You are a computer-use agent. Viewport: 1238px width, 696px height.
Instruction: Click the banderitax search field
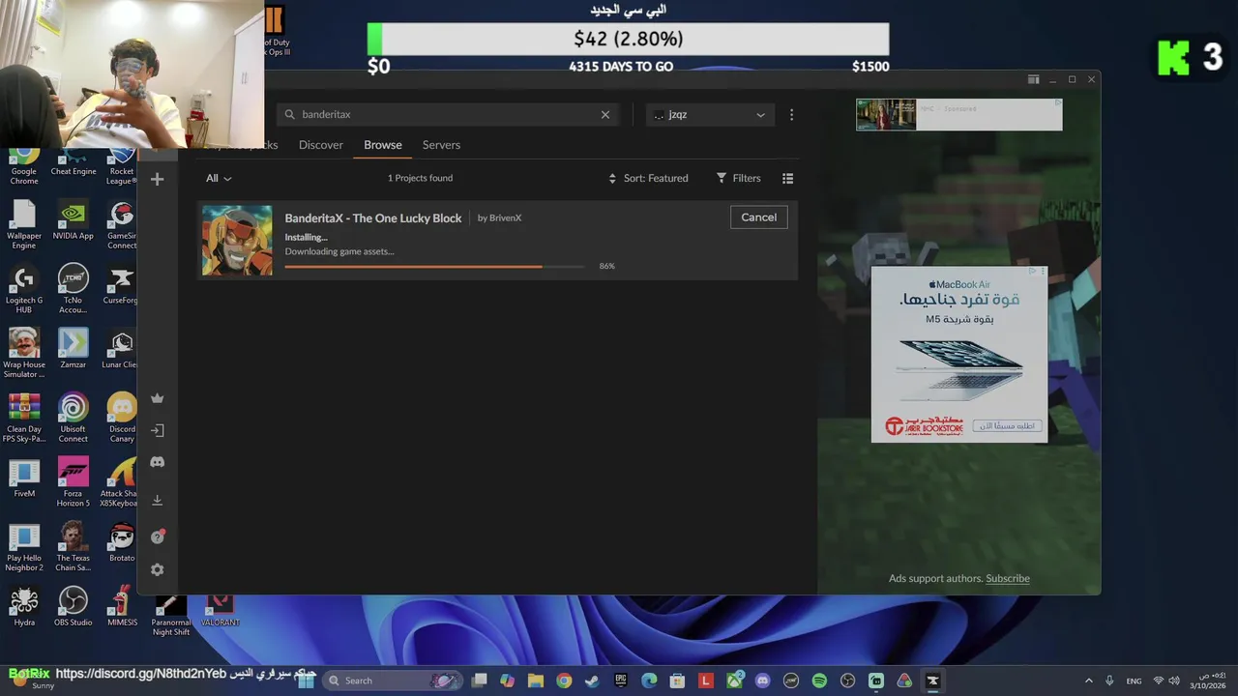click(x=446, y=114)
